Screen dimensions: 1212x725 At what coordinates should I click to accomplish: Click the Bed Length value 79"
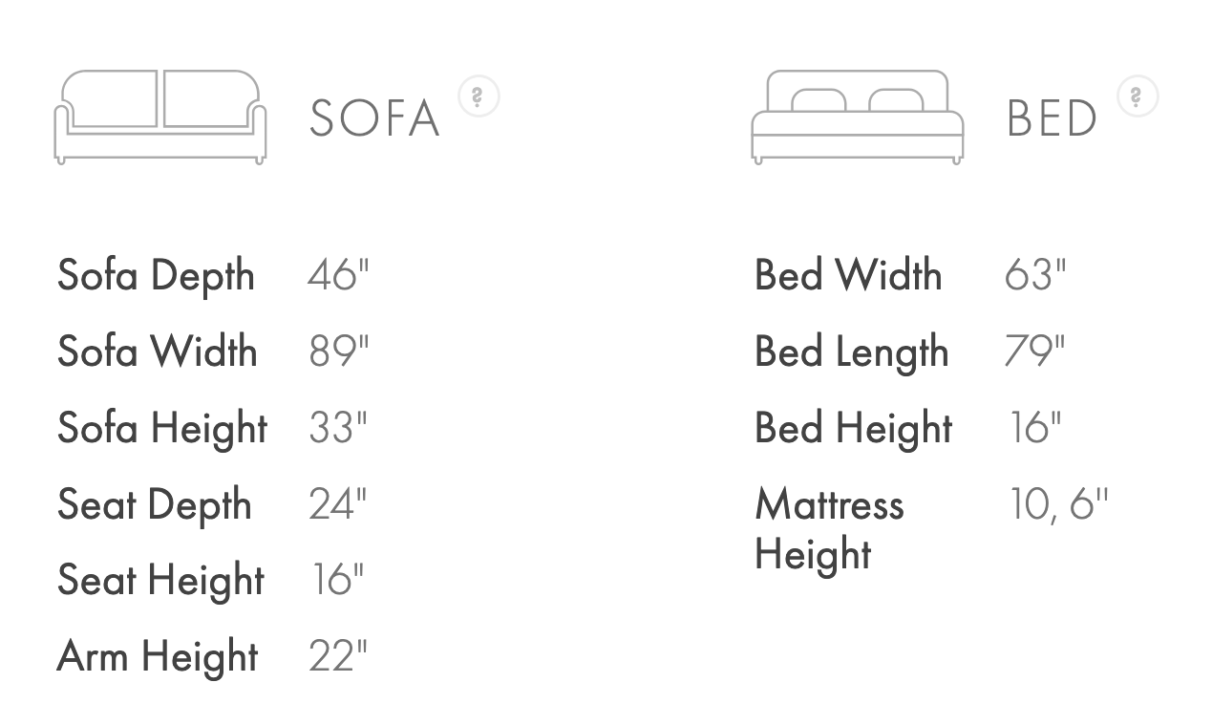[1034, 352]
